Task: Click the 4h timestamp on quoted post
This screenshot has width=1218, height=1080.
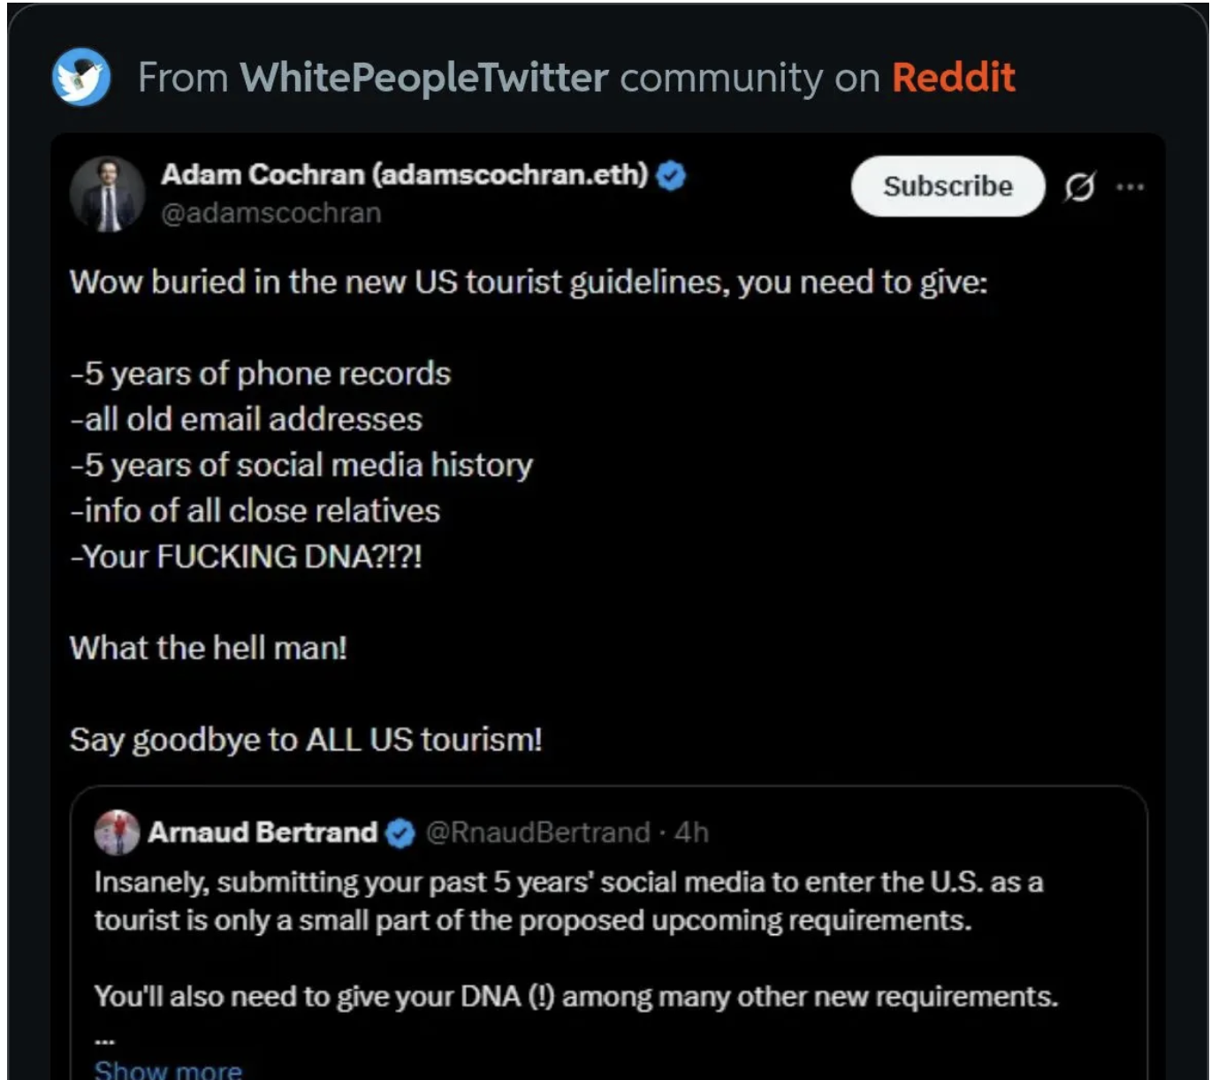Action: point(691,833)
